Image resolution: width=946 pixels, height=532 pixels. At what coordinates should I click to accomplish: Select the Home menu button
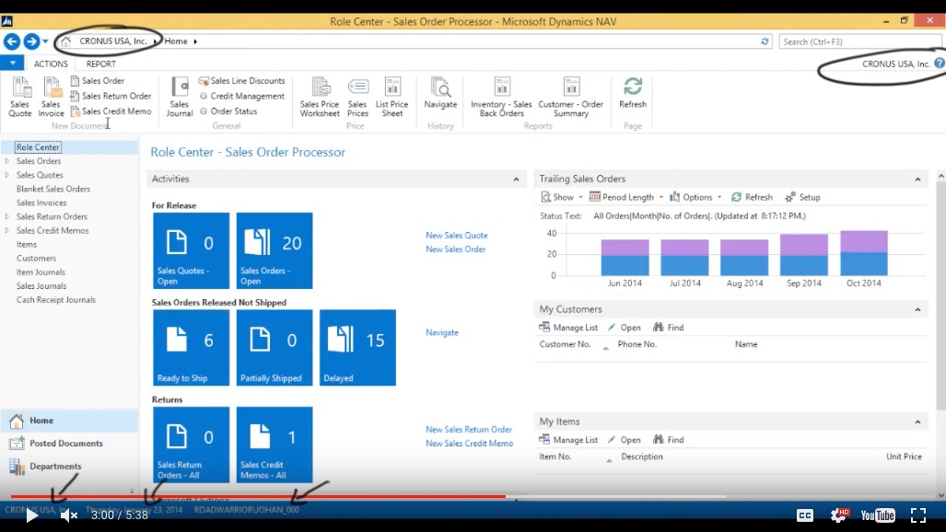pyautogui.click(x=69, y=421)
